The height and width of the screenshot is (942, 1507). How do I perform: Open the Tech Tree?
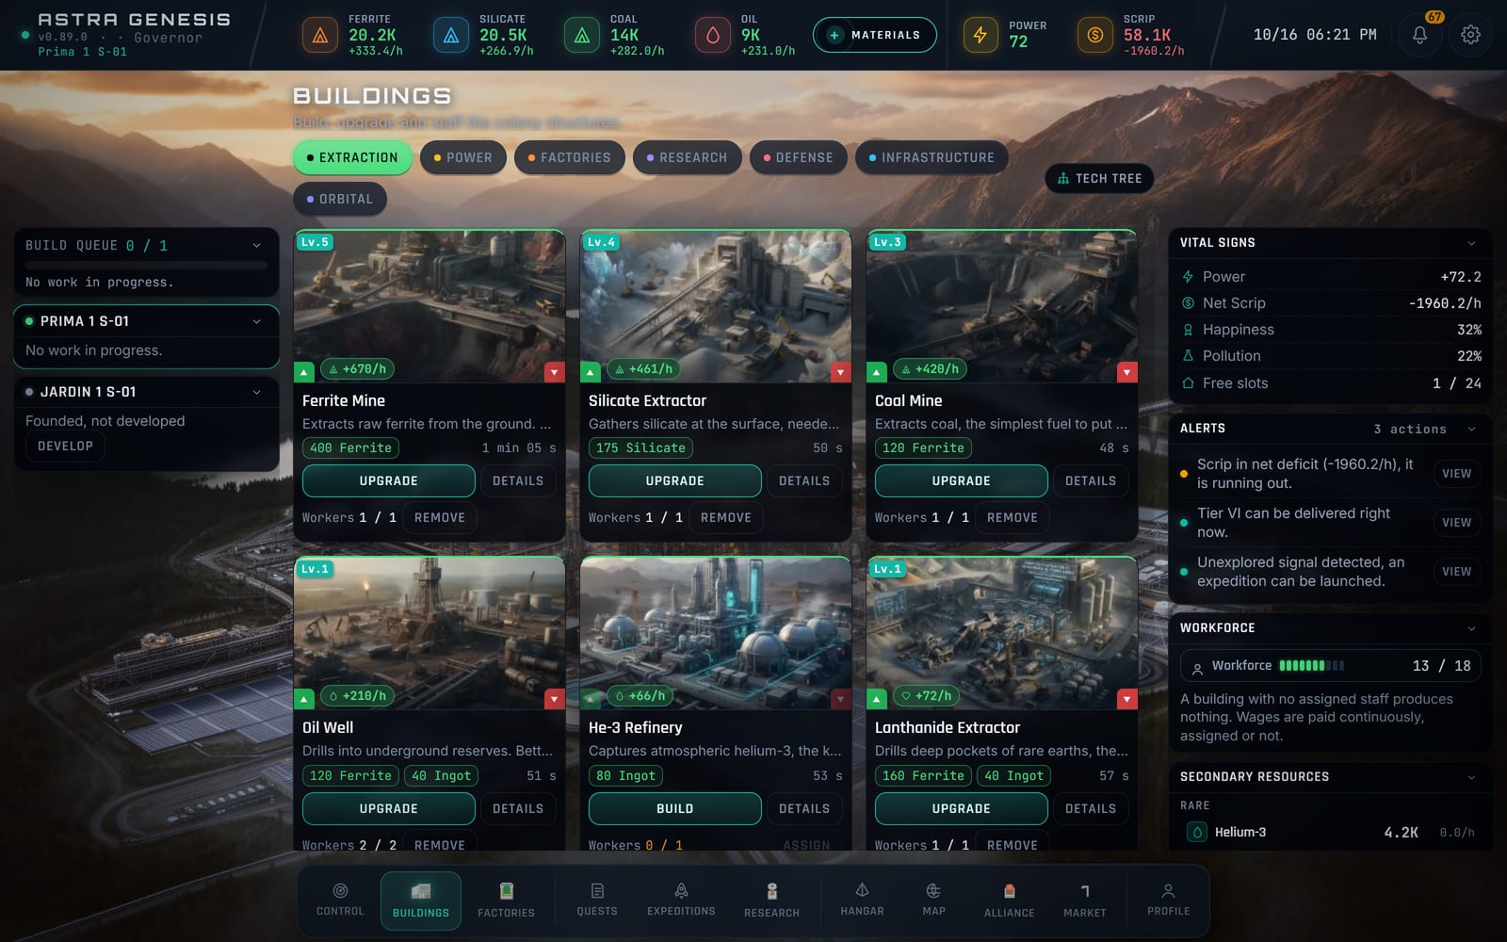(x=1099, y=178)
